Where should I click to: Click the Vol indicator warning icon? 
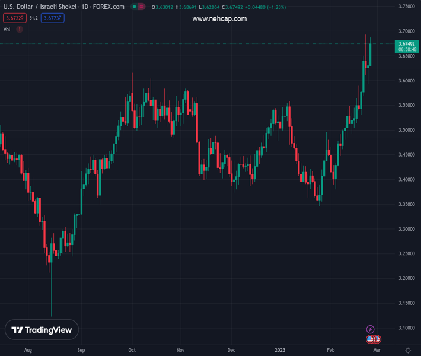tap(20, 29)
